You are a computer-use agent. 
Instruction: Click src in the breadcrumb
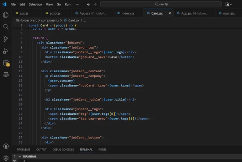35,20
